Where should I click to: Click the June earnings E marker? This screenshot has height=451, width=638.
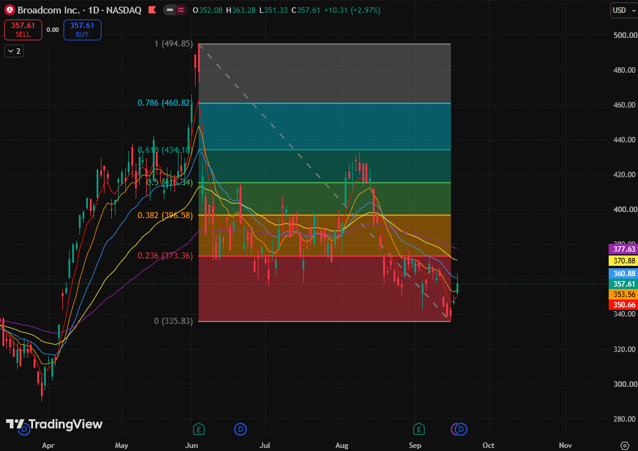[199, 429]
